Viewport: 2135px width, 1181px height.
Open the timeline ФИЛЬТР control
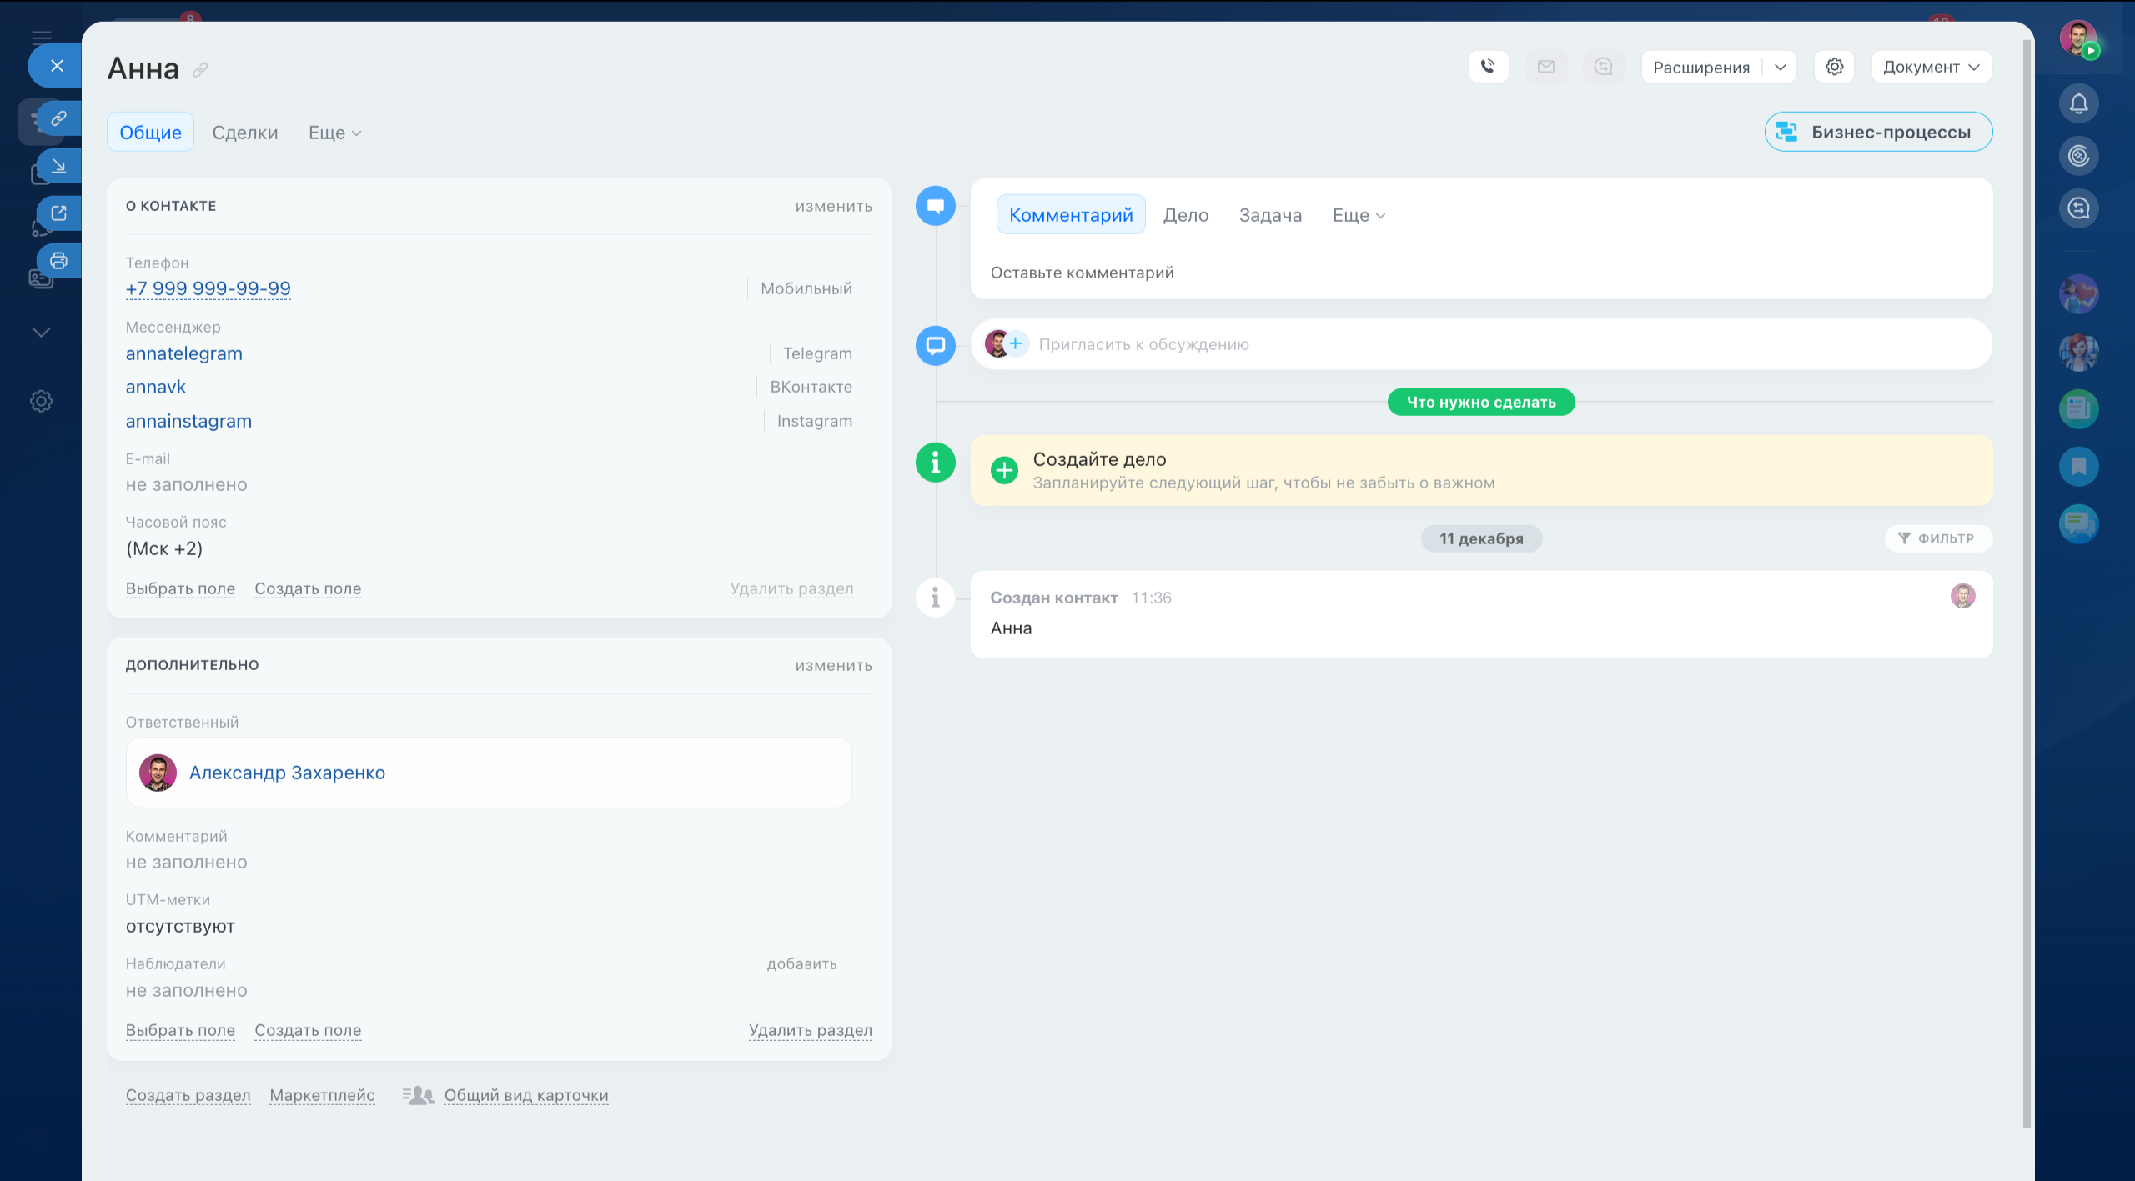click(1937, 538)
